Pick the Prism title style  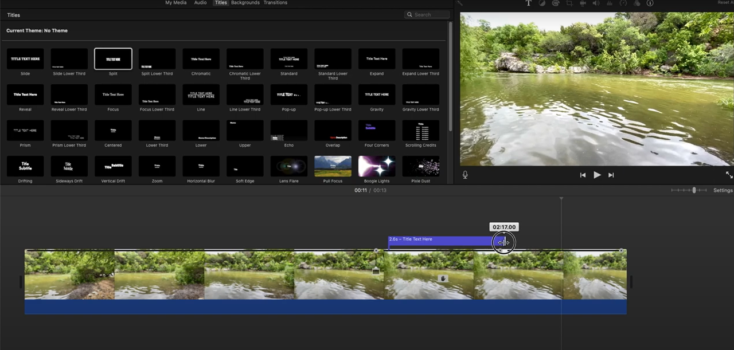point(25,131)
